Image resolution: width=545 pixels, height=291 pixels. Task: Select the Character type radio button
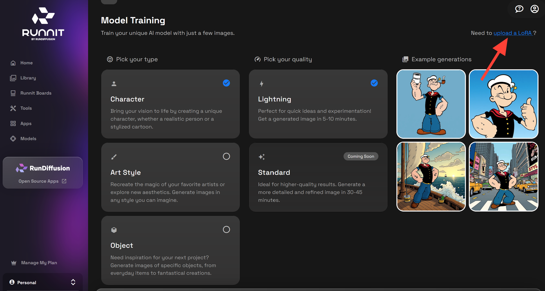click(226, 83)
